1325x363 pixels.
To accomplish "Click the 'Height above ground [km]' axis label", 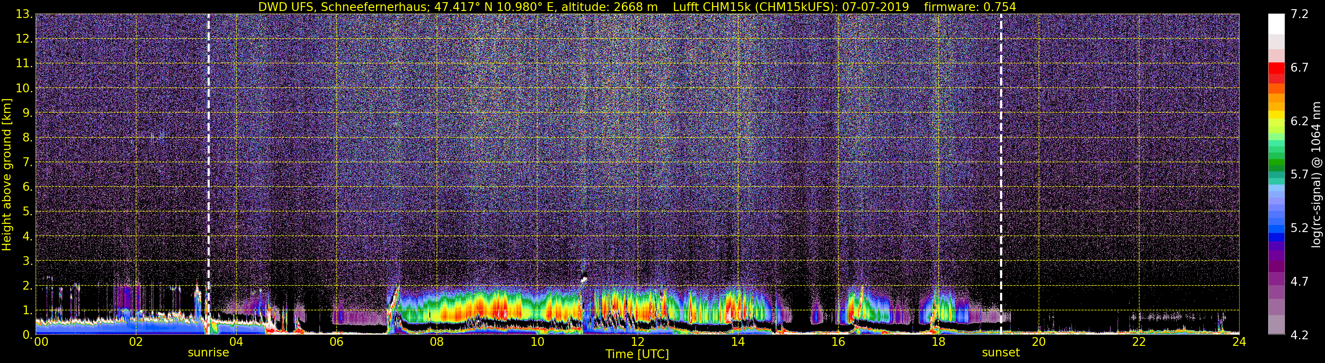I will point(7,175).
